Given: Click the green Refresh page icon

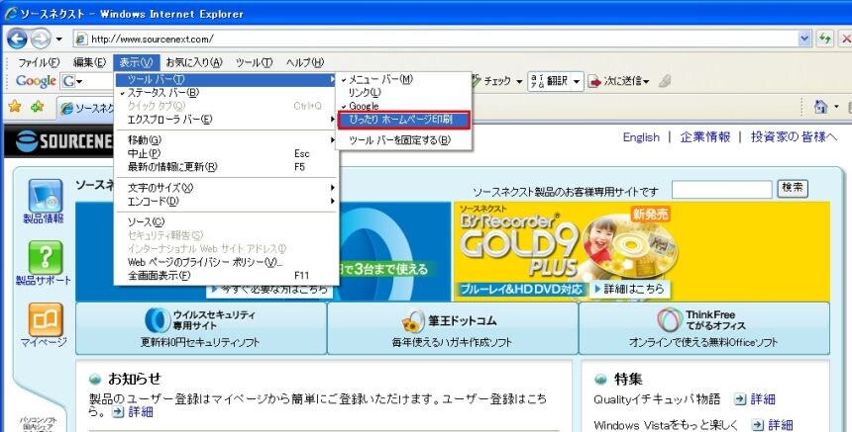Looking at the screenshot, I should click(825, 39).
